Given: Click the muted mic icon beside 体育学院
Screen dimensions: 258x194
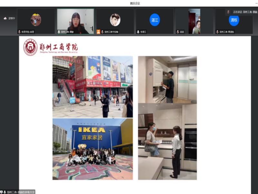Looking at the screenshot, I should coord(19,32).
